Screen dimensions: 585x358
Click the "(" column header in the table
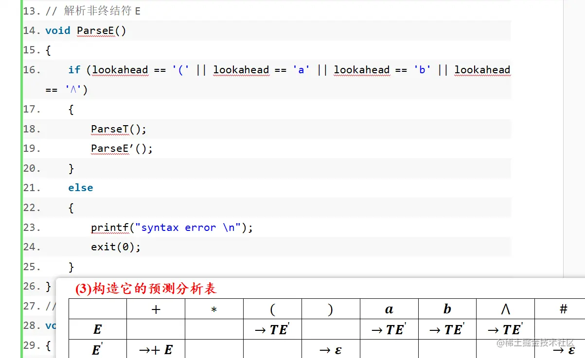point(272,309)
